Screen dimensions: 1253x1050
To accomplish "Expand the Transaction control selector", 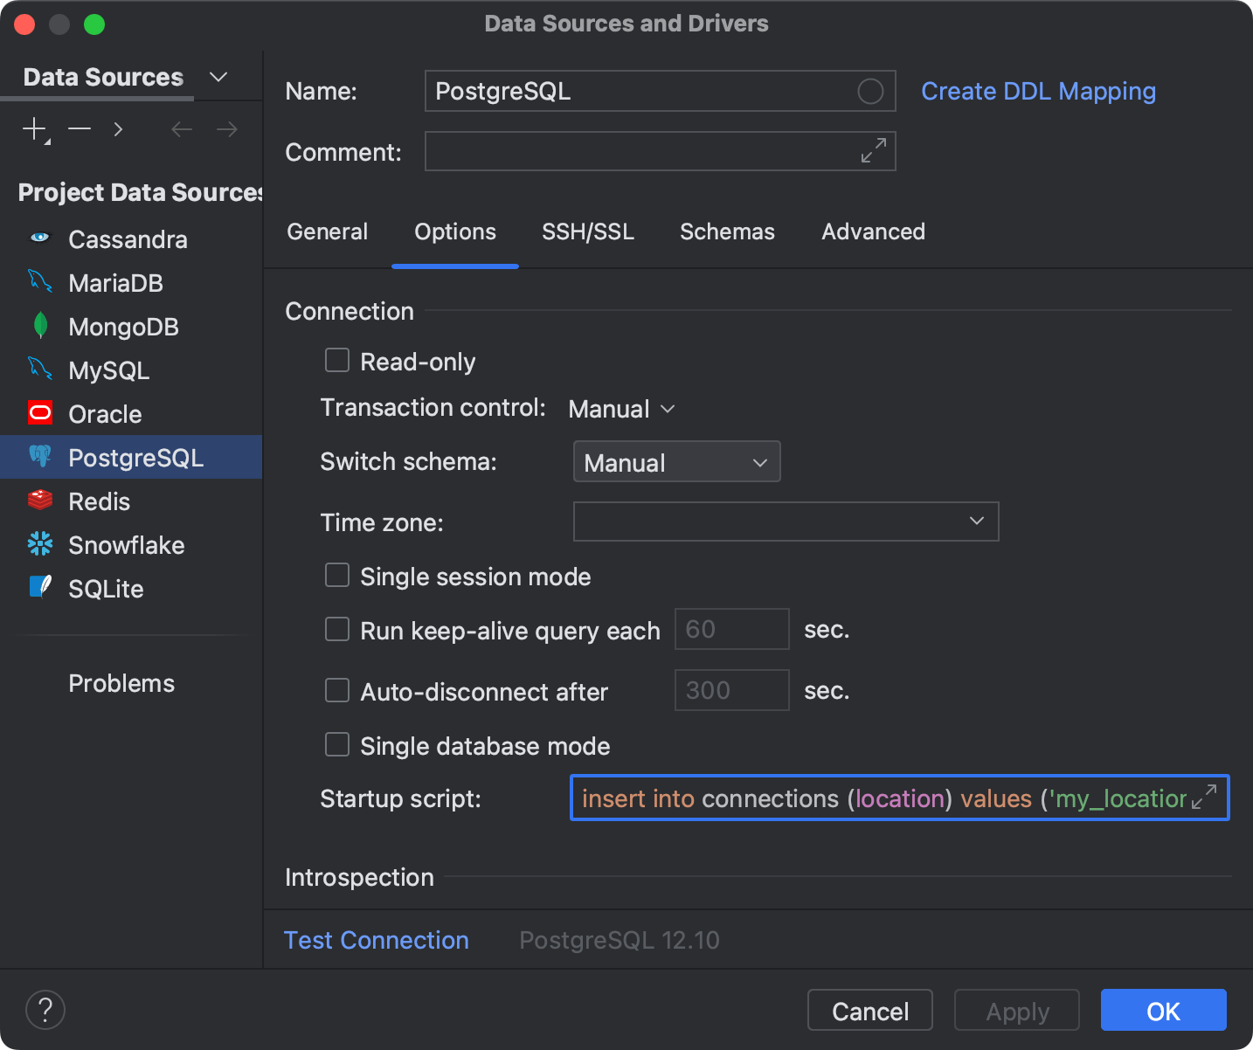I will click(x=621, y=408).
